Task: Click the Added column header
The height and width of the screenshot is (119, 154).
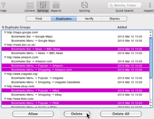Action: (122, 27)
